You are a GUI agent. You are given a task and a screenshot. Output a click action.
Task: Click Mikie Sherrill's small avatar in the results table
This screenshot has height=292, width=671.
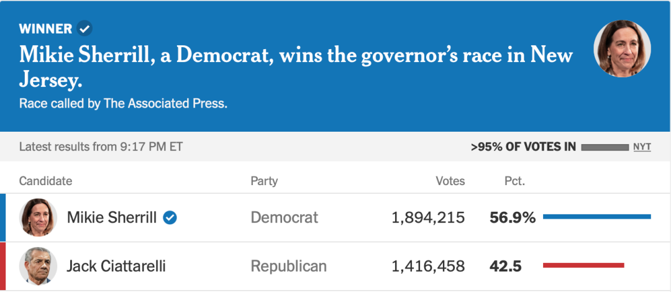click(39, 217)
